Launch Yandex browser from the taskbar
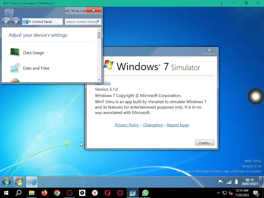 pyautogui.click(x=95, y=193)
